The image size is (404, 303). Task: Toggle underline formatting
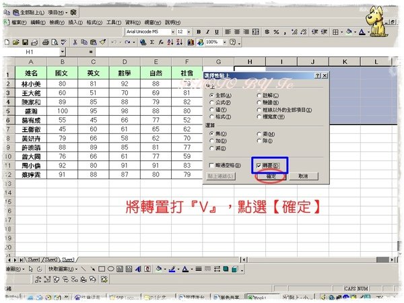[217, 32]
